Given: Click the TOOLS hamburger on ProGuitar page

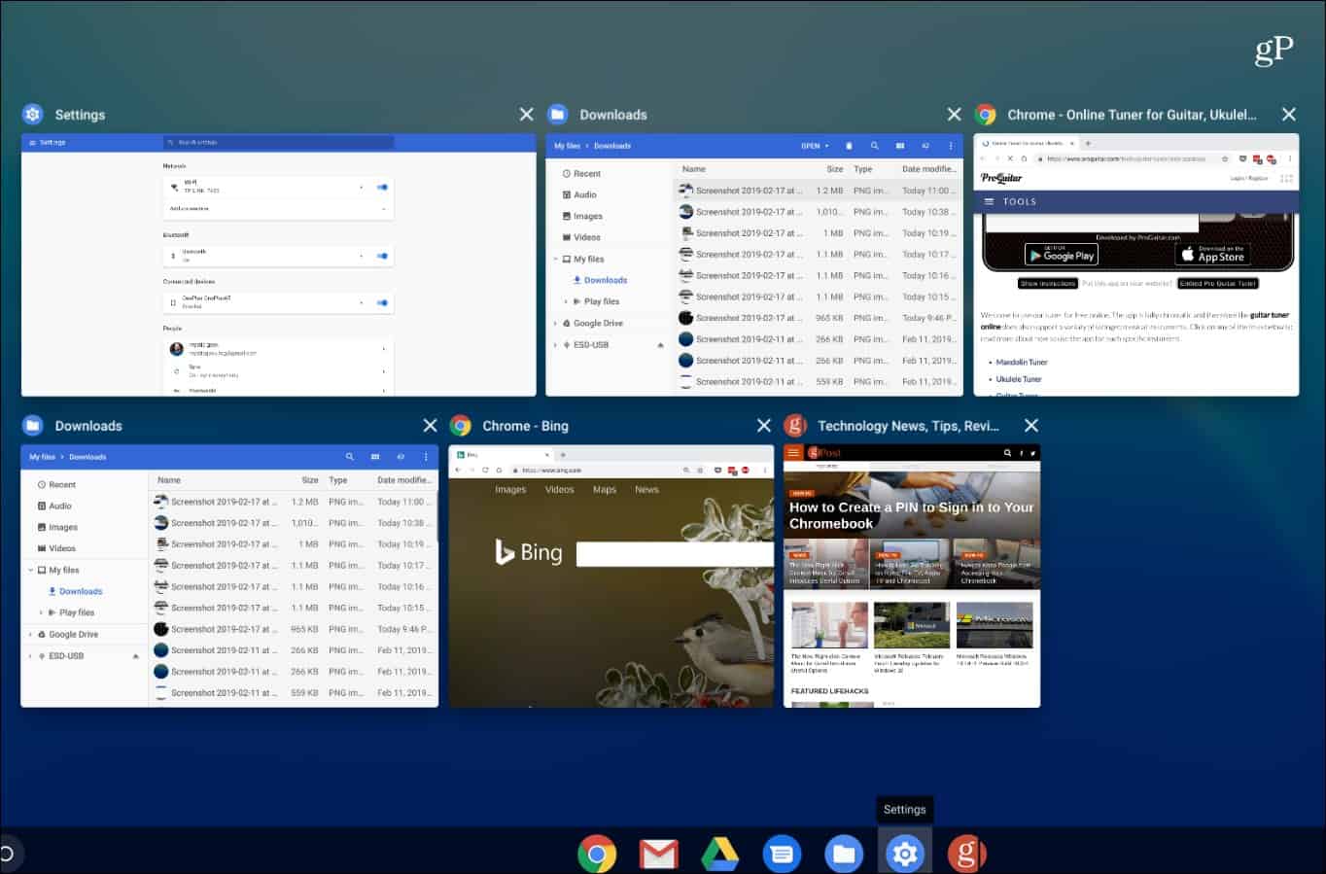Looking at the screenshot, I should pyautogui.click(x=990, y=202).
